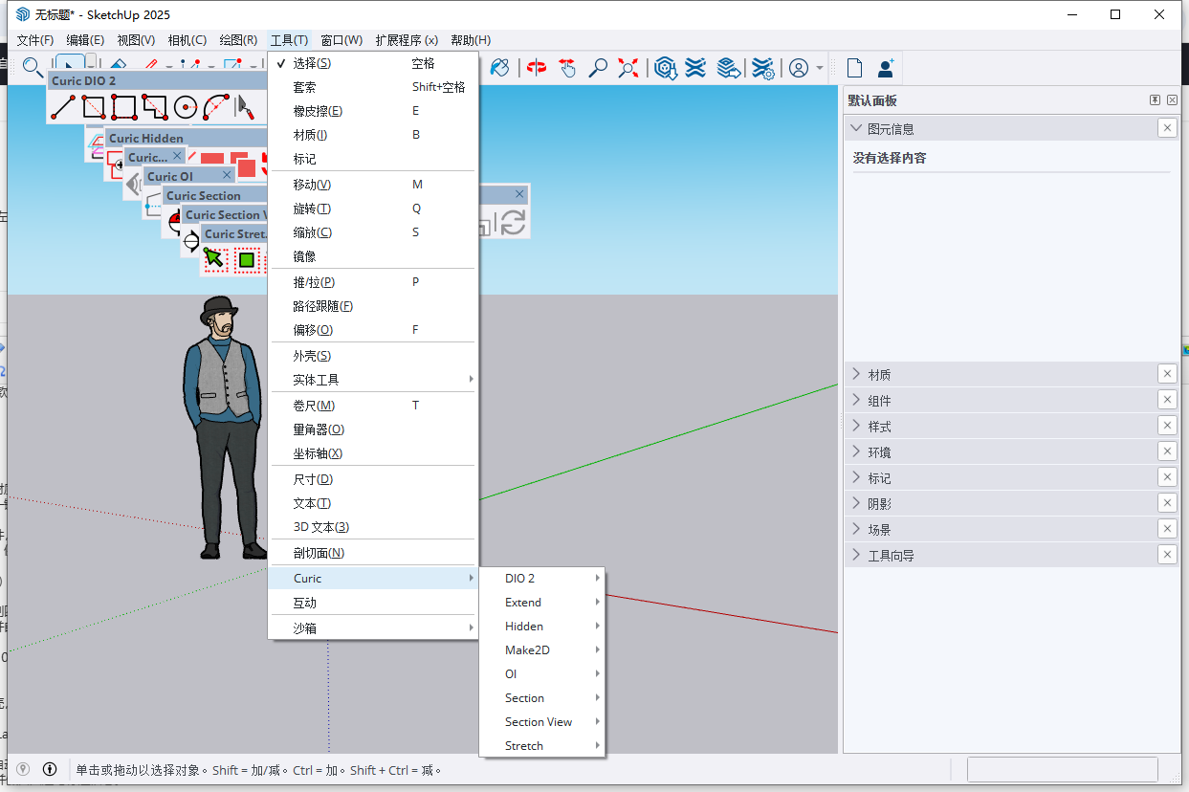Click the 默认面板 tray title
The height and width of the screenshot is (792, 1189).
(x=871, y=100)
